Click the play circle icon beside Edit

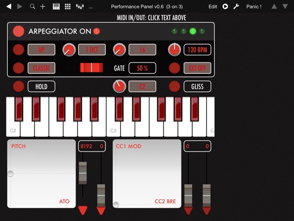225,7
